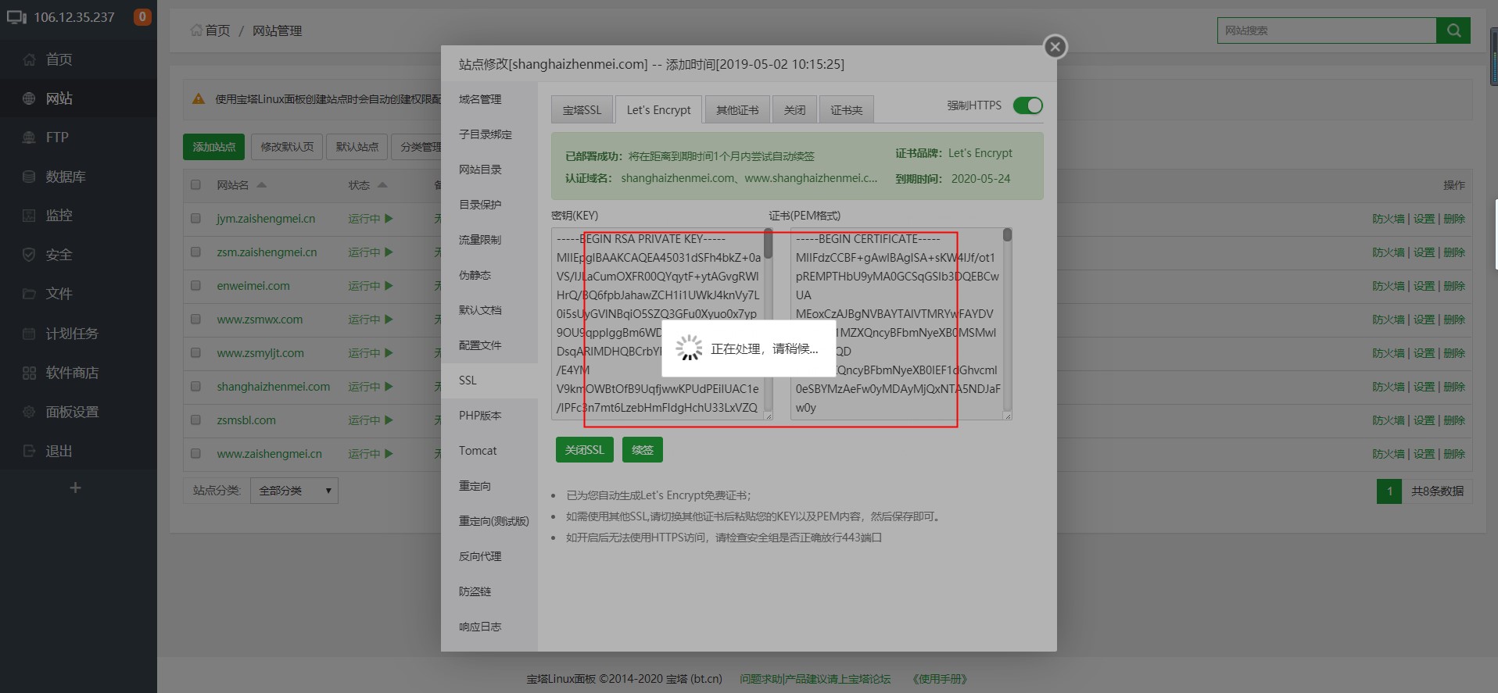The image size is (1498, 693).
Task: Switch to the 关闭 tab
Action: [794, 110]
